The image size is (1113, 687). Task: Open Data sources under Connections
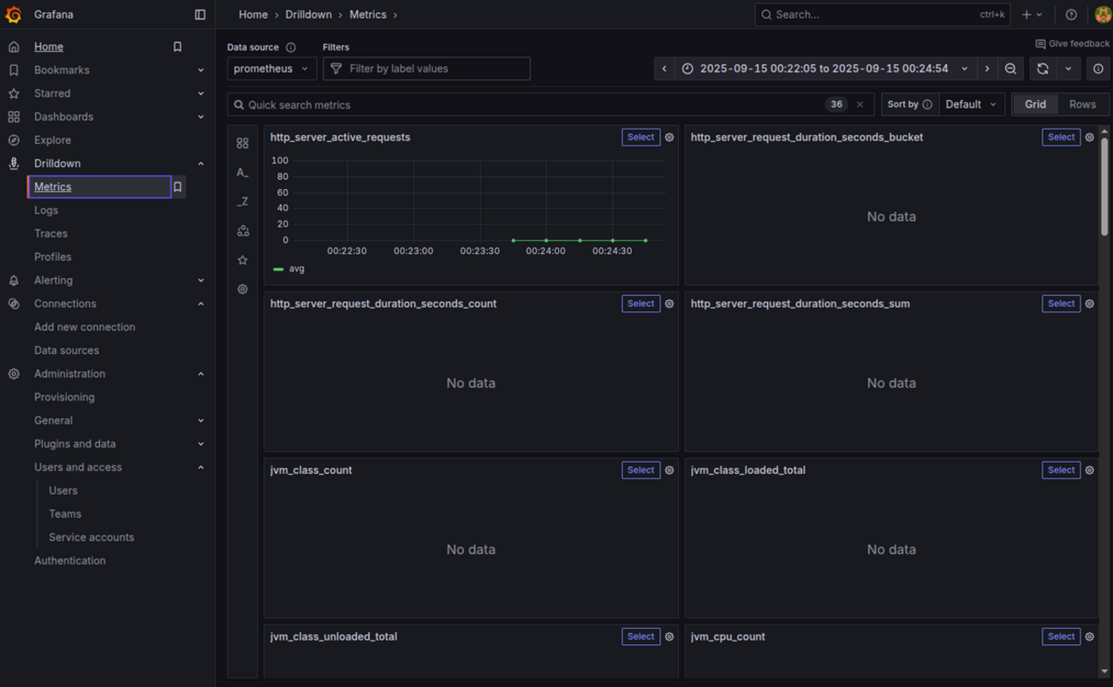click(66, 351)
